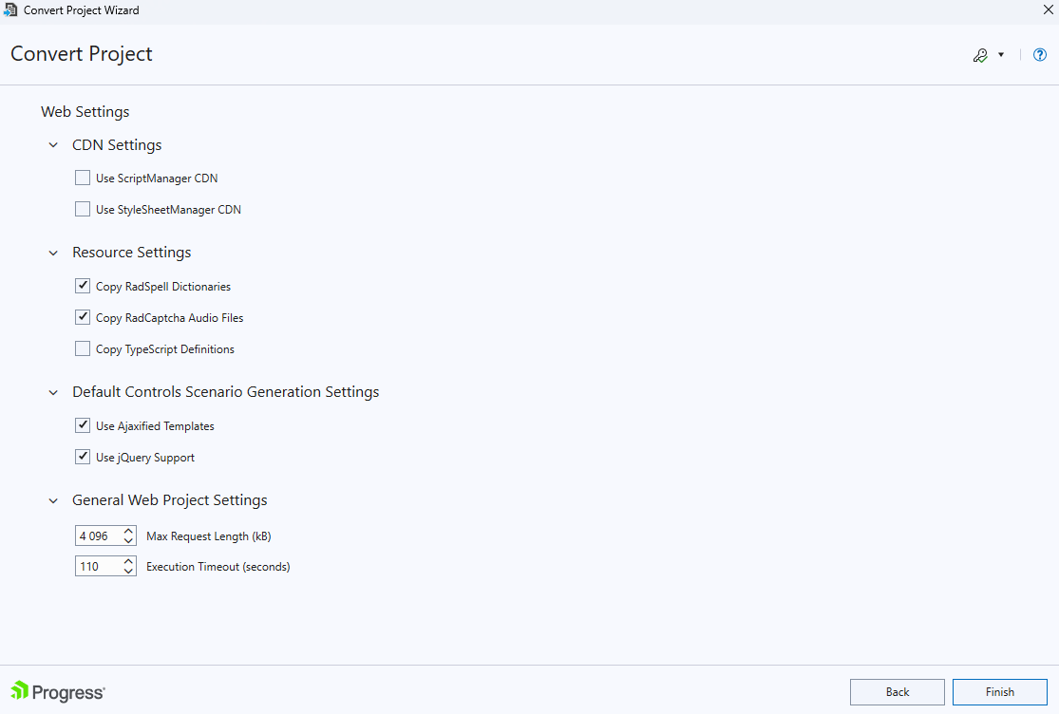Screen dimensions: 1059x714
Task: Click the Finish button
Action: pos(999,691)
